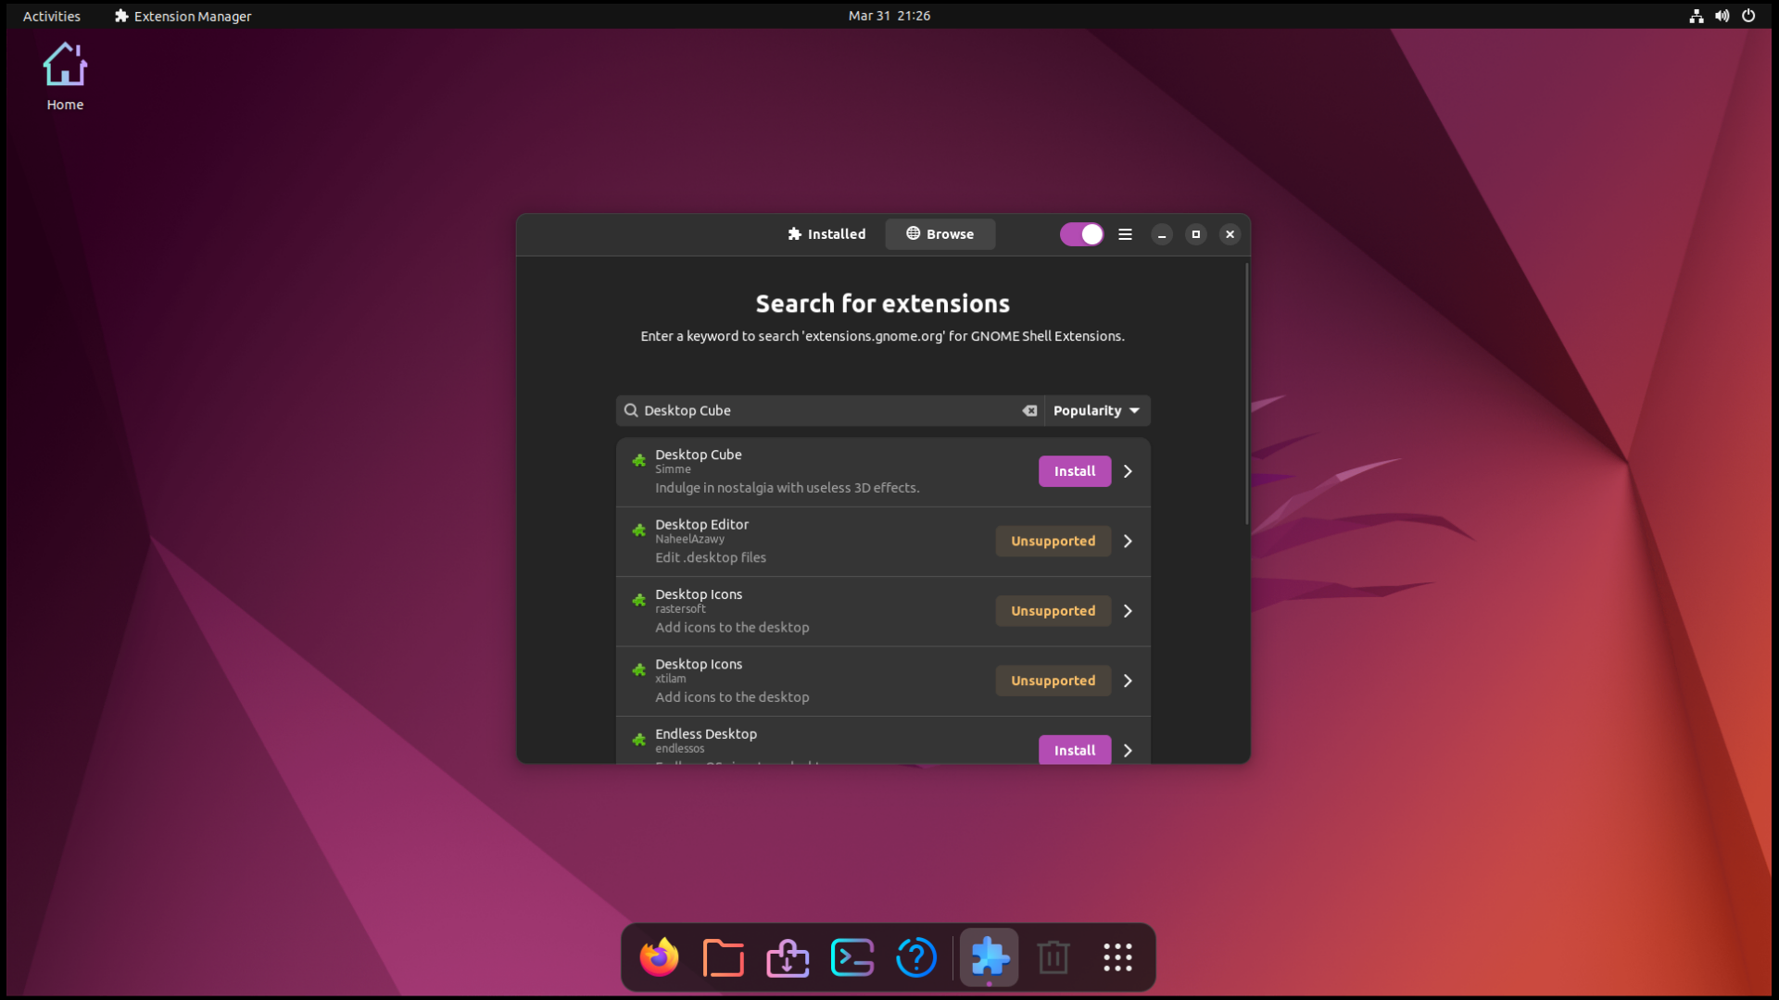Viewport: 1779px width, 1000px height.
Task: Click Endless Desktop puzzle-piece icon
Action: pos(638,740)
